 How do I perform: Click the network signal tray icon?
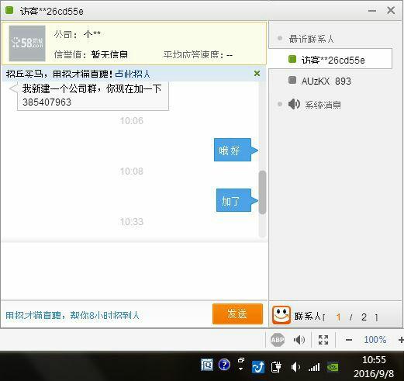pyautogui.click(x=314, y=367)
